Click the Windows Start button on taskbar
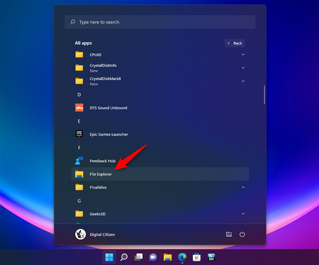 point(109,257)
